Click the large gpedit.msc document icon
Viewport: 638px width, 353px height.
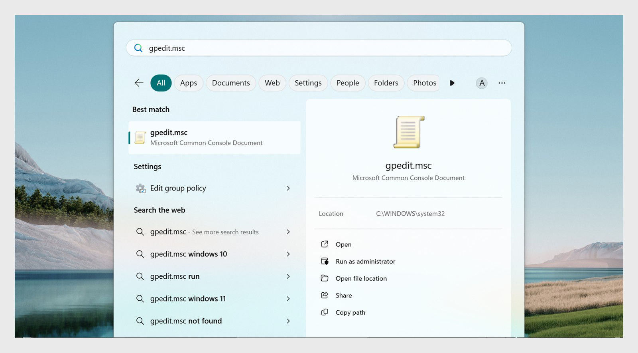click(409, 132)
